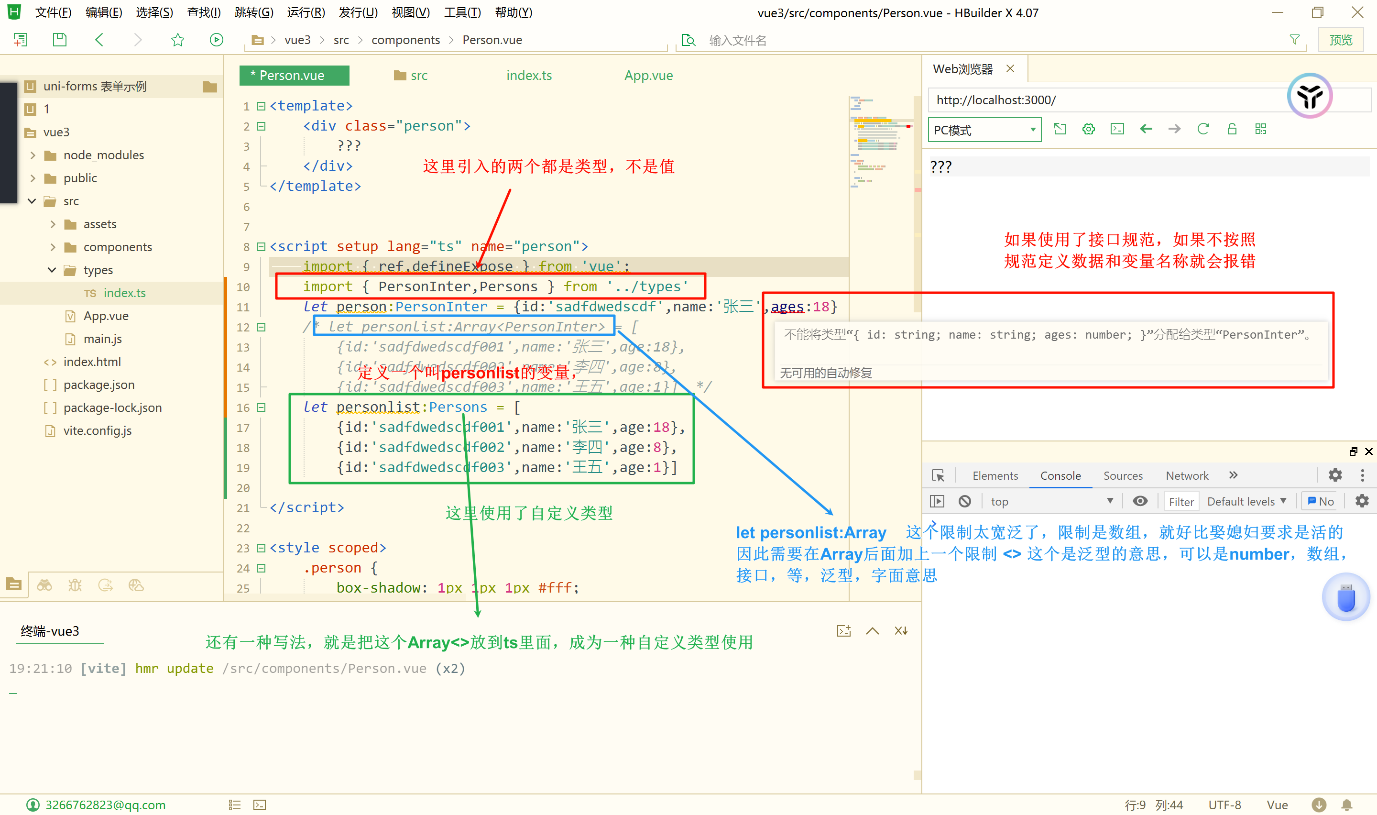
Task: Toggle console live expression eye icon
Action: click(1140, 501)
